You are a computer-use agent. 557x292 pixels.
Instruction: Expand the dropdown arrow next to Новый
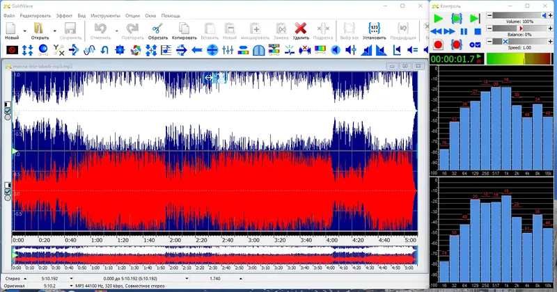point(24,30)
